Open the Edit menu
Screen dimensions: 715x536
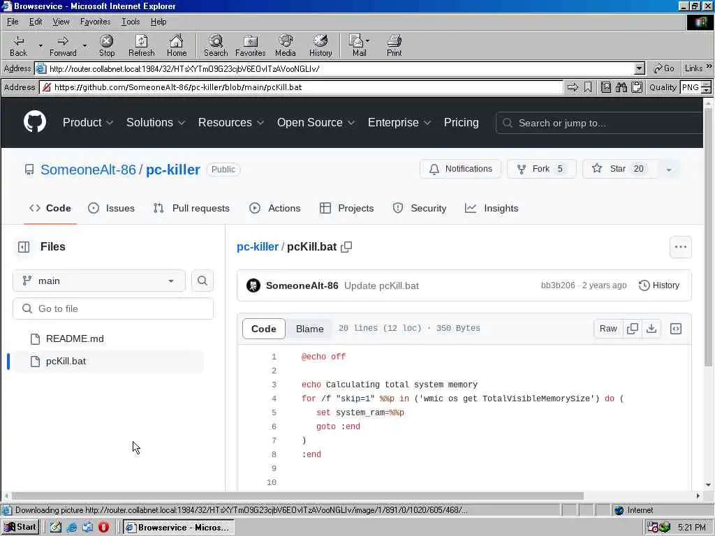(36, 22)
